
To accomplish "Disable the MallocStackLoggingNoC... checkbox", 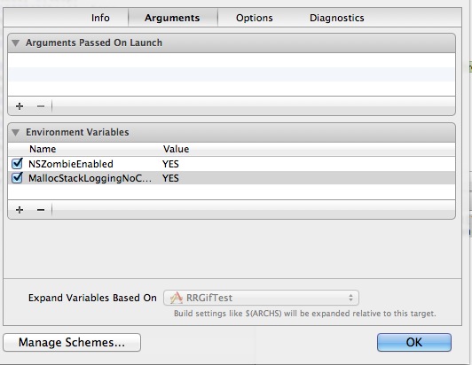I will 17,178.
